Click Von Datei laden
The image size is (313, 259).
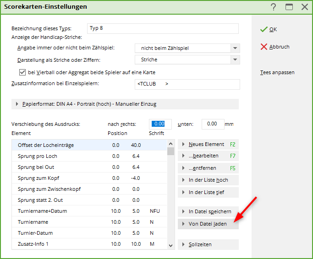click(208, 224)
